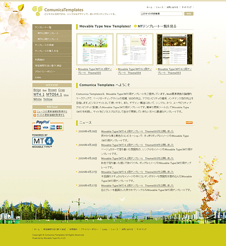
Task: Select the Brown tag in the tag cloud
Action: (x=52, y=90)
